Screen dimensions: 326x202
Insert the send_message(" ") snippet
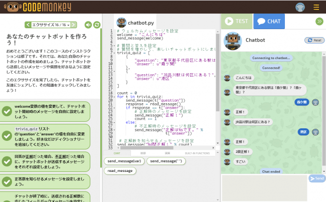[x=166, y=161]
